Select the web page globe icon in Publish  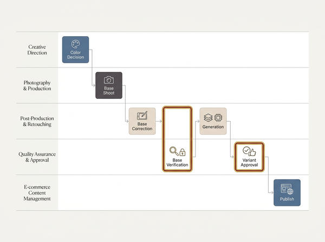pos(287,189)
